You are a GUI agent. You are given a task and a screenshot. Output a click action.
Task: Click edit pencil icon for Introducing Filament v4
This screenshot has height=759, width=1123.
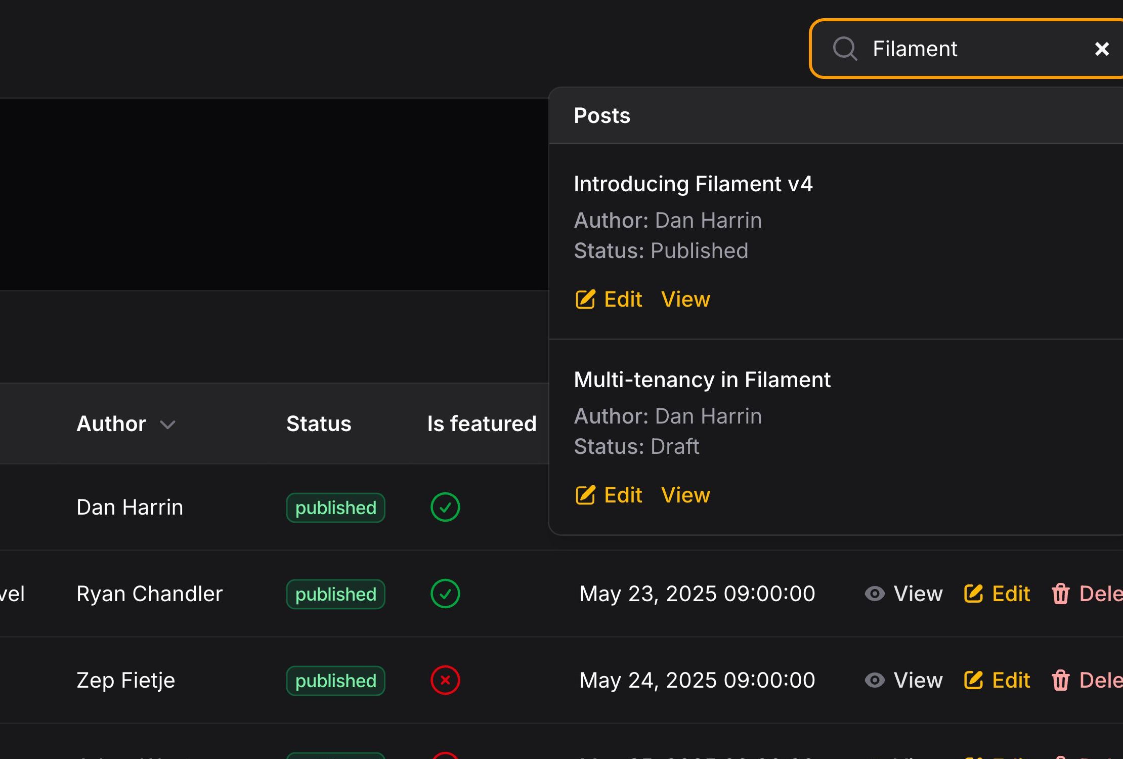pos(585,299)
